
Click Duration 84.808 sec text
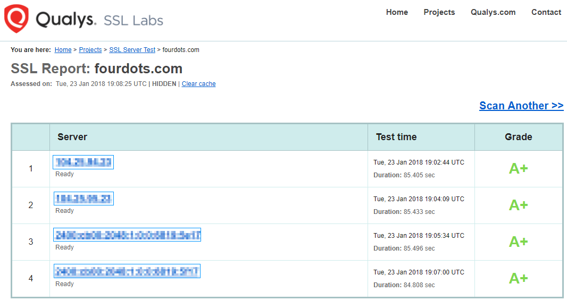tap(404, 285)
